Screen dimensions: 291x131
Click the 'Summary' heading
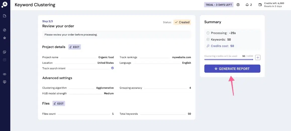(213, 22)
